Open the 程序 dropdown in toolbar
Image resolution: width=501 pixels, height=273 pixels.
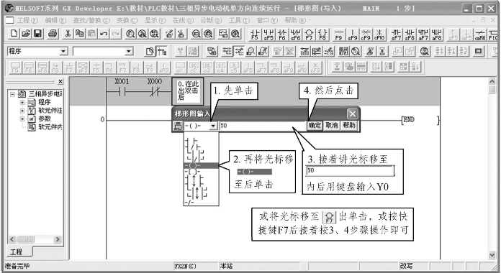coord(63,51)
